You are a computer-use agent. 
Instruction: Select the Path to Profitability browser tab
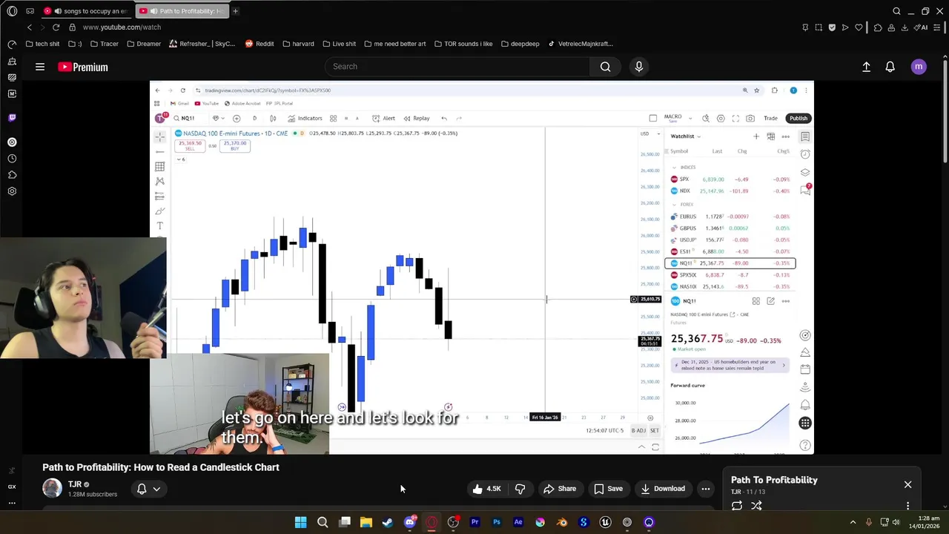point(182,11)
